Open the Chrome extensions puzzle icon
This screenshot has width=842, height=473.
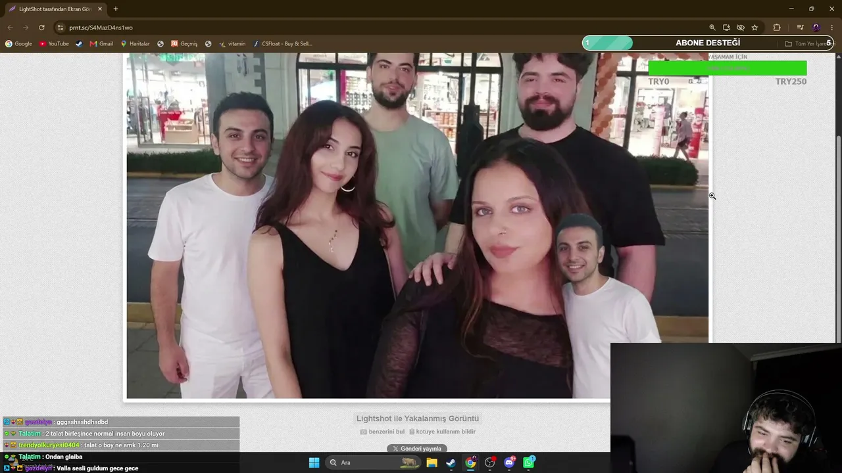[x=777, y=28]
